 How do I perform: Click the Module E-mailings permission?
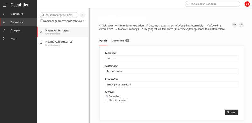point(127,29)
